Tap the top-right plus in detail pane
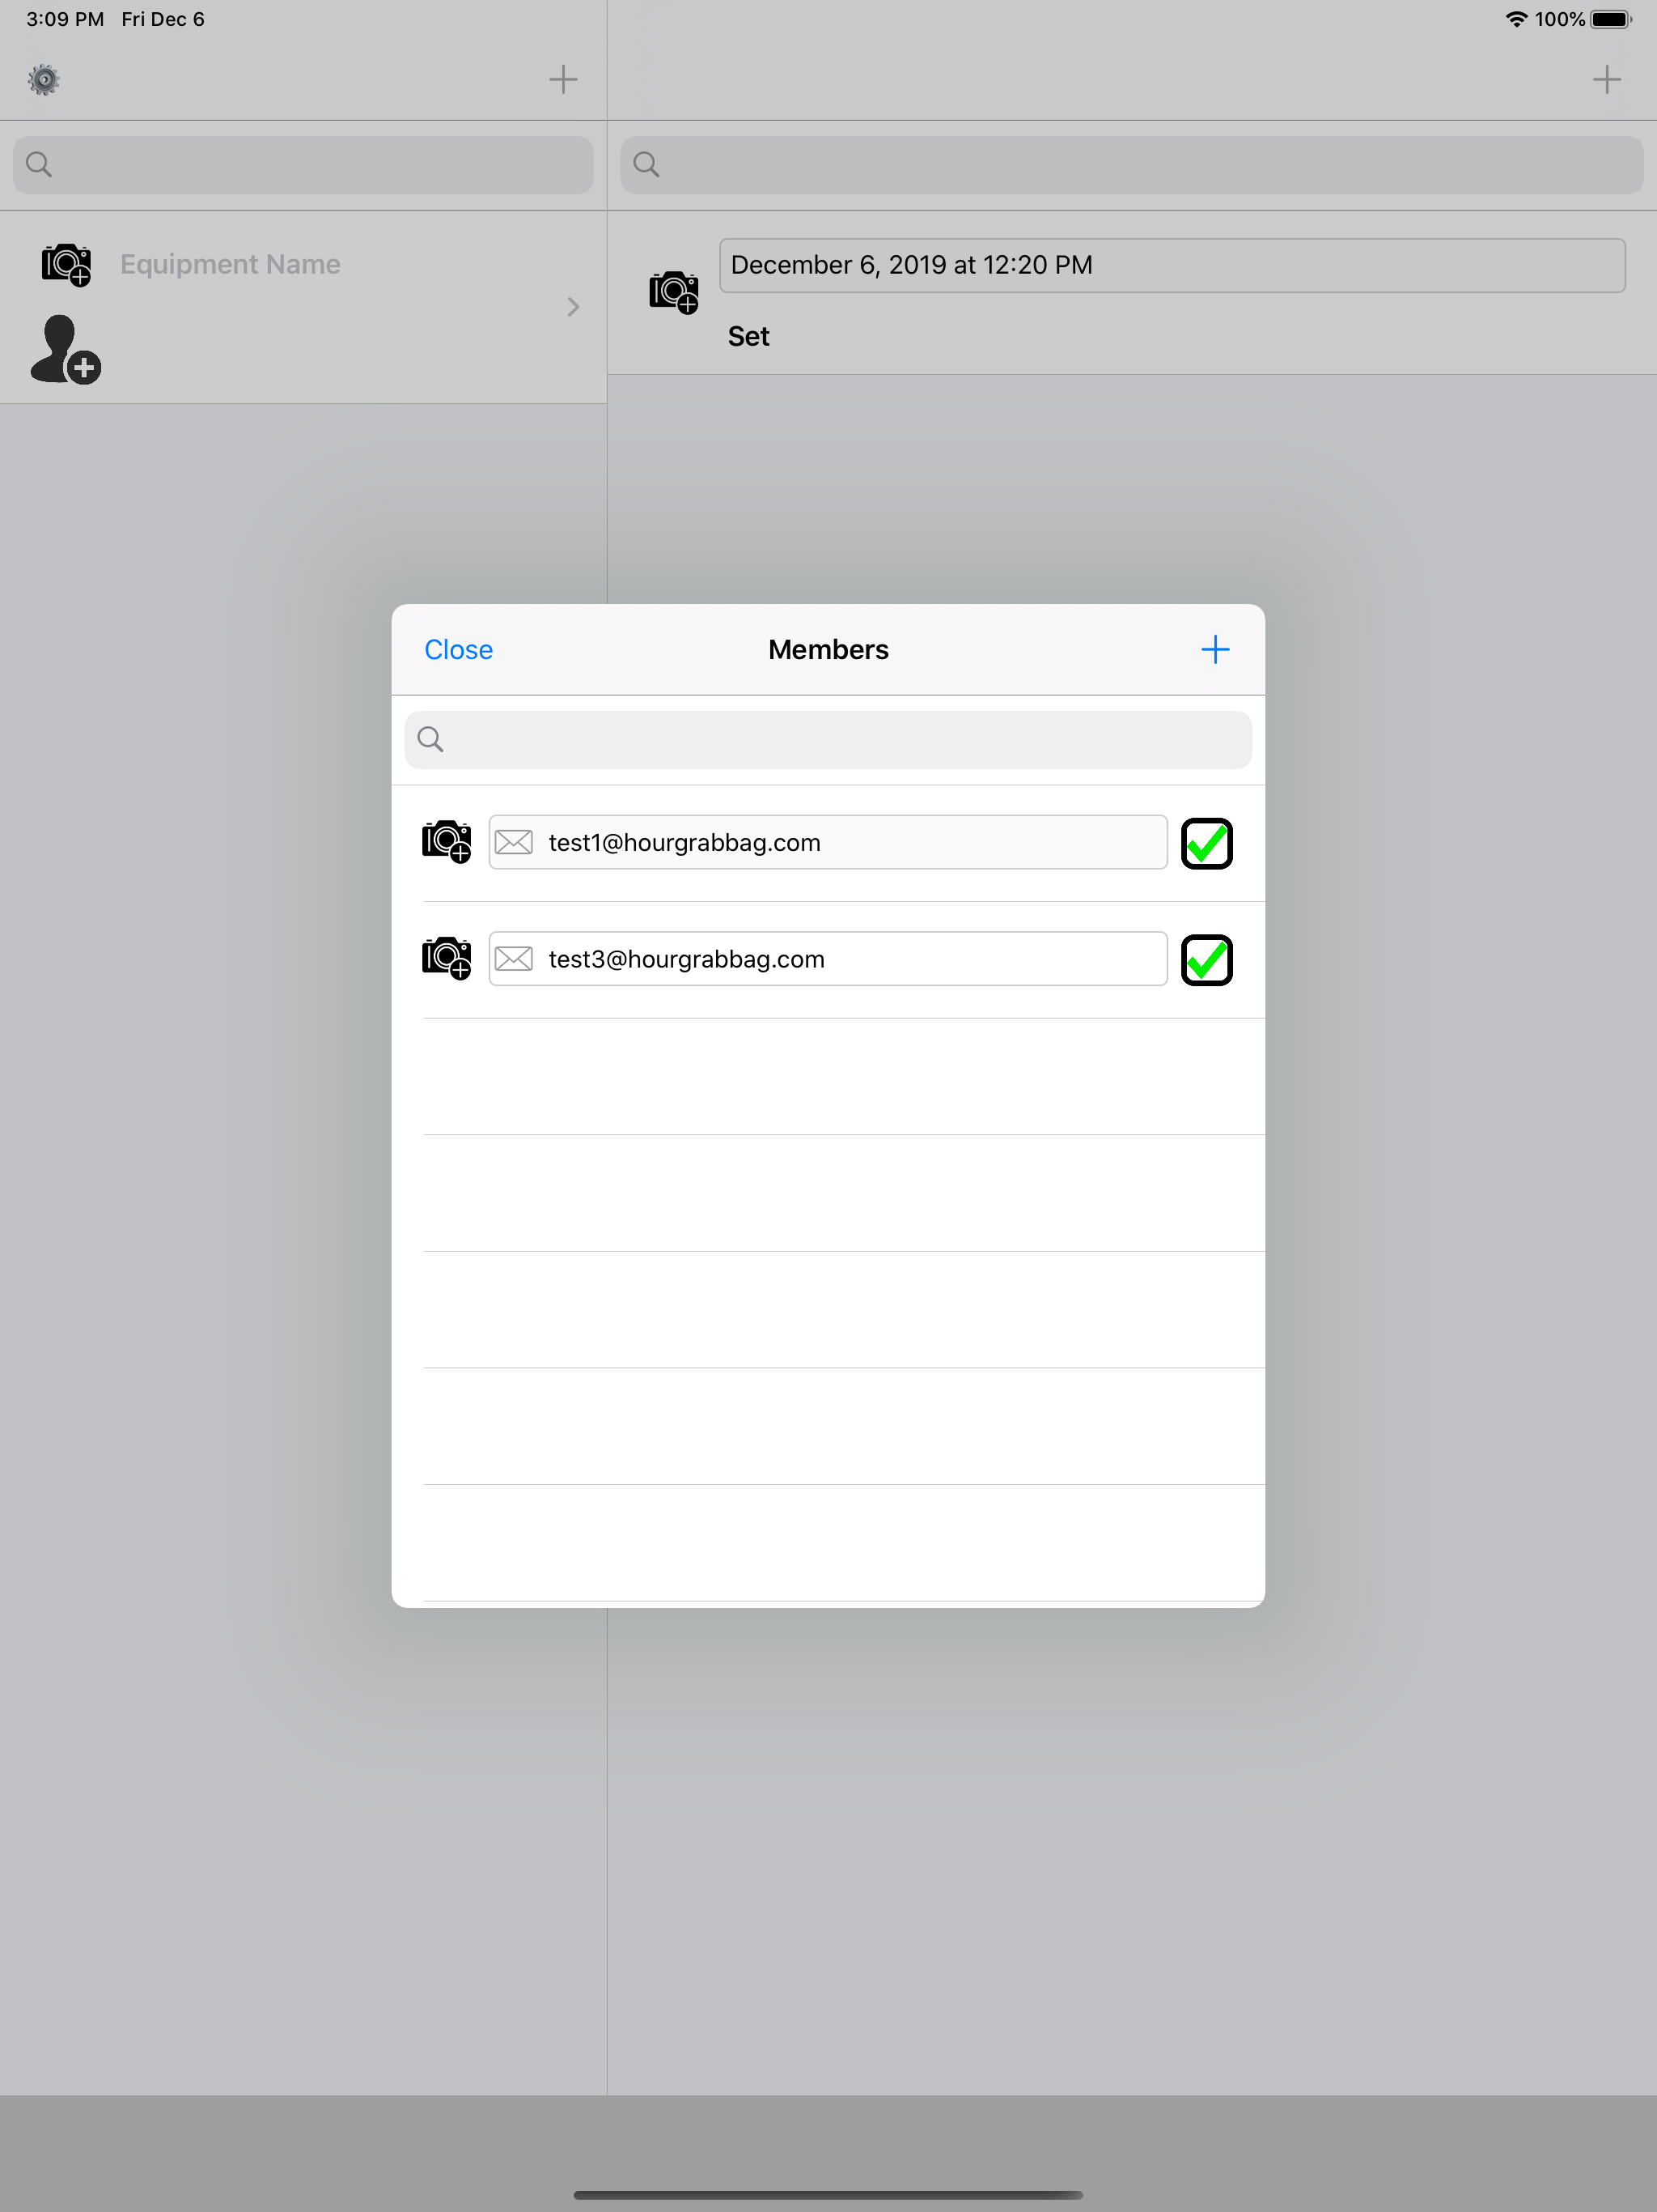Image resolution: width=1657 pixels, height=2212 pixels. pos(1607,80)
